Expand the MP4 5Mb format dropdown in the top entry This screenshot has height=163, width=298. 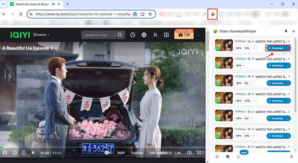(245, 48)
